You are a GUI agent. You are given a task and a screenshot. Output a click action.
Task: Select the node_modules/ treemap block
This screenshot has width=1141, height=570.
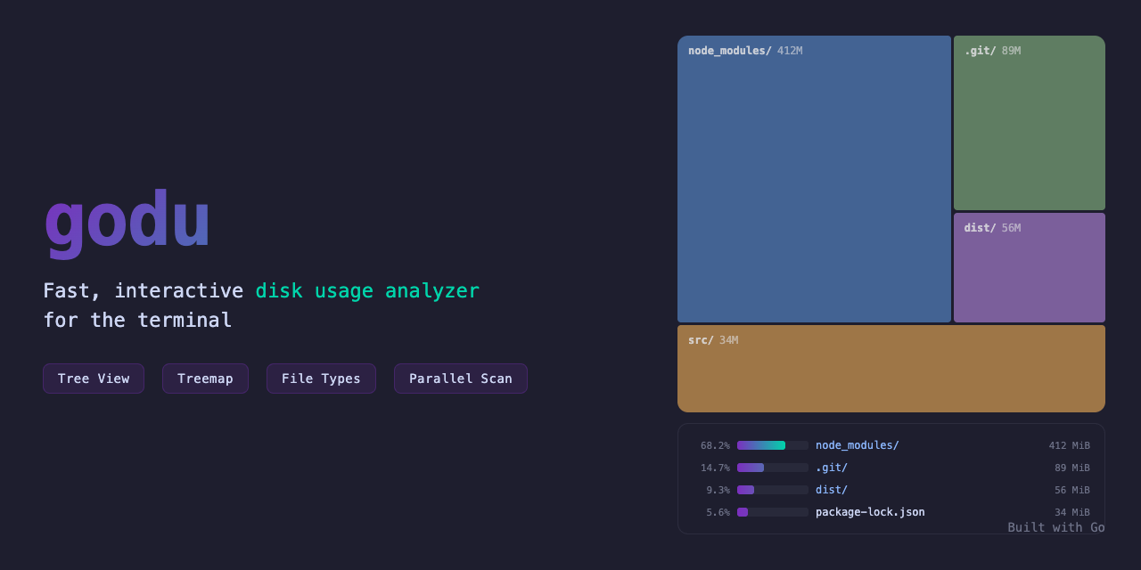(814, 179)
